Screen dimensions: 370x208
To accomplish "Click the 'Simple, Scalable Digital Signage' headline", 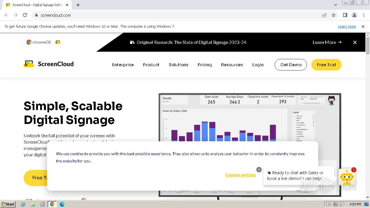I will [x=73, y=113].
